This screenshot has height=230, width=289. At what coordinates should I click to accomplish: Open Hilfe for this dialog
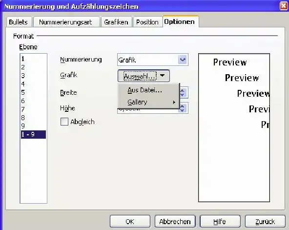pyautogui.click(x=220, y=221)
